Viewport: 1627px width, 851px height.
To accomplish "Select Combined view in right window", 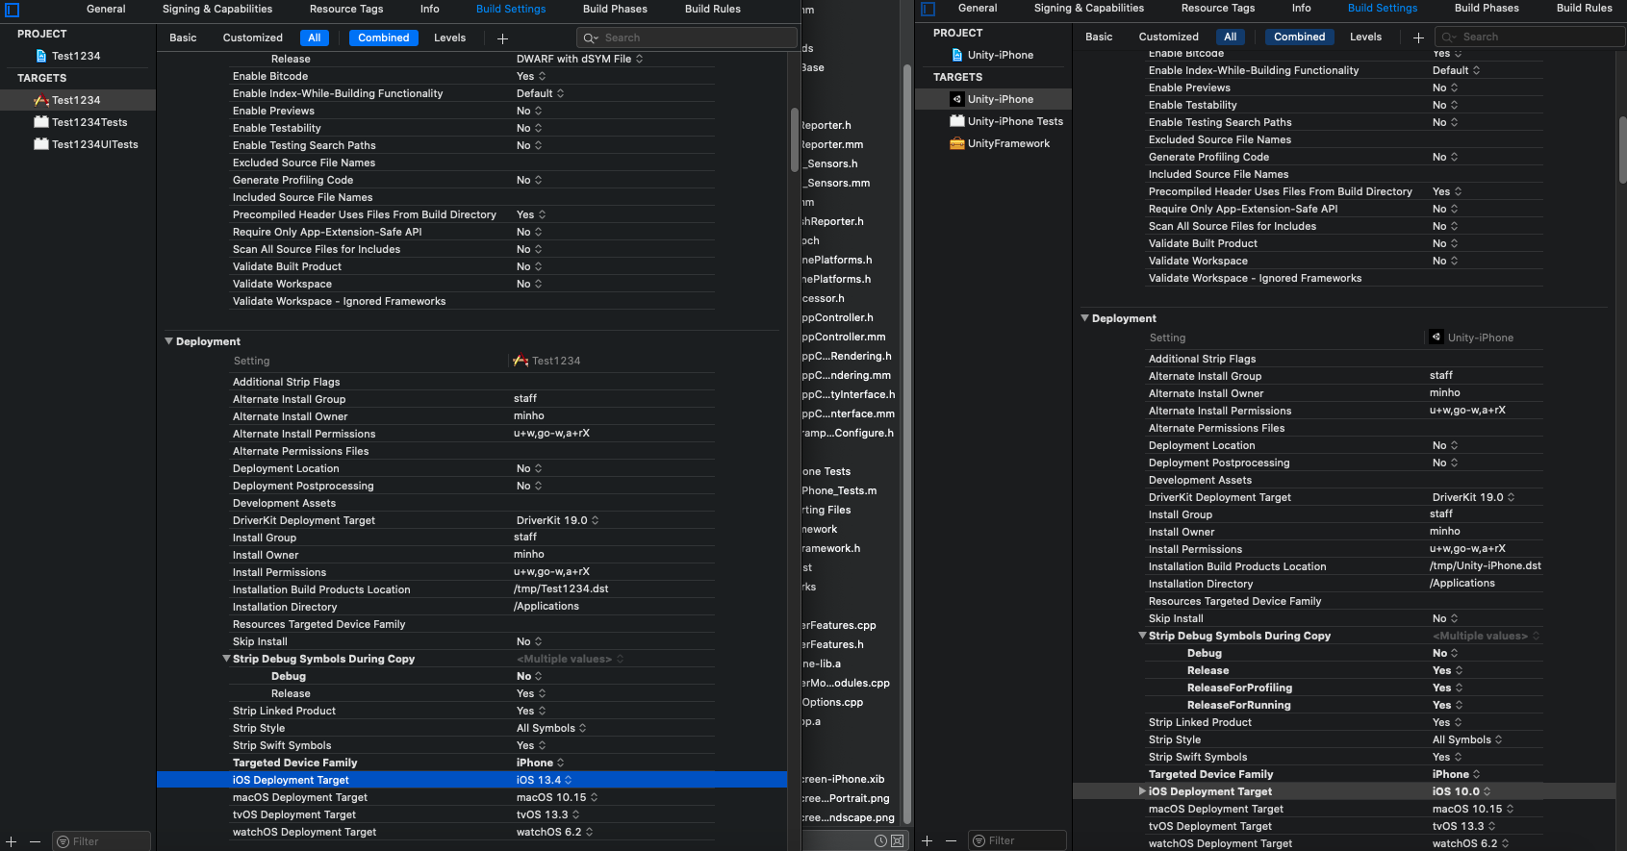I will click(x=1300, y=37).
